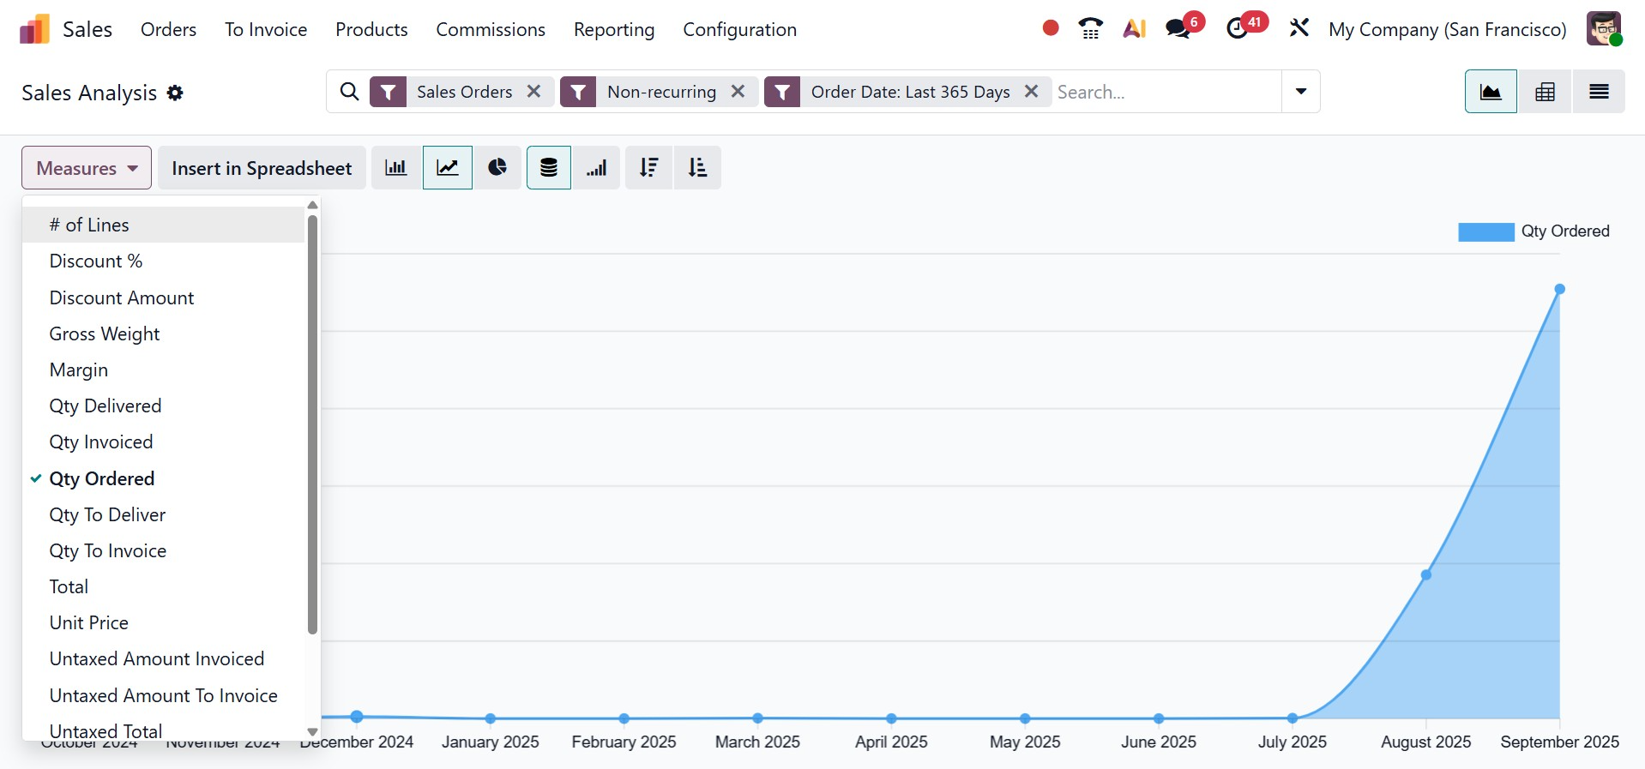Image resolution: width=1645 pixels, height=769 pixels.
Task: Enable the Untaxed Amount Invoiced measure
Action: click(x=163, y=658)
